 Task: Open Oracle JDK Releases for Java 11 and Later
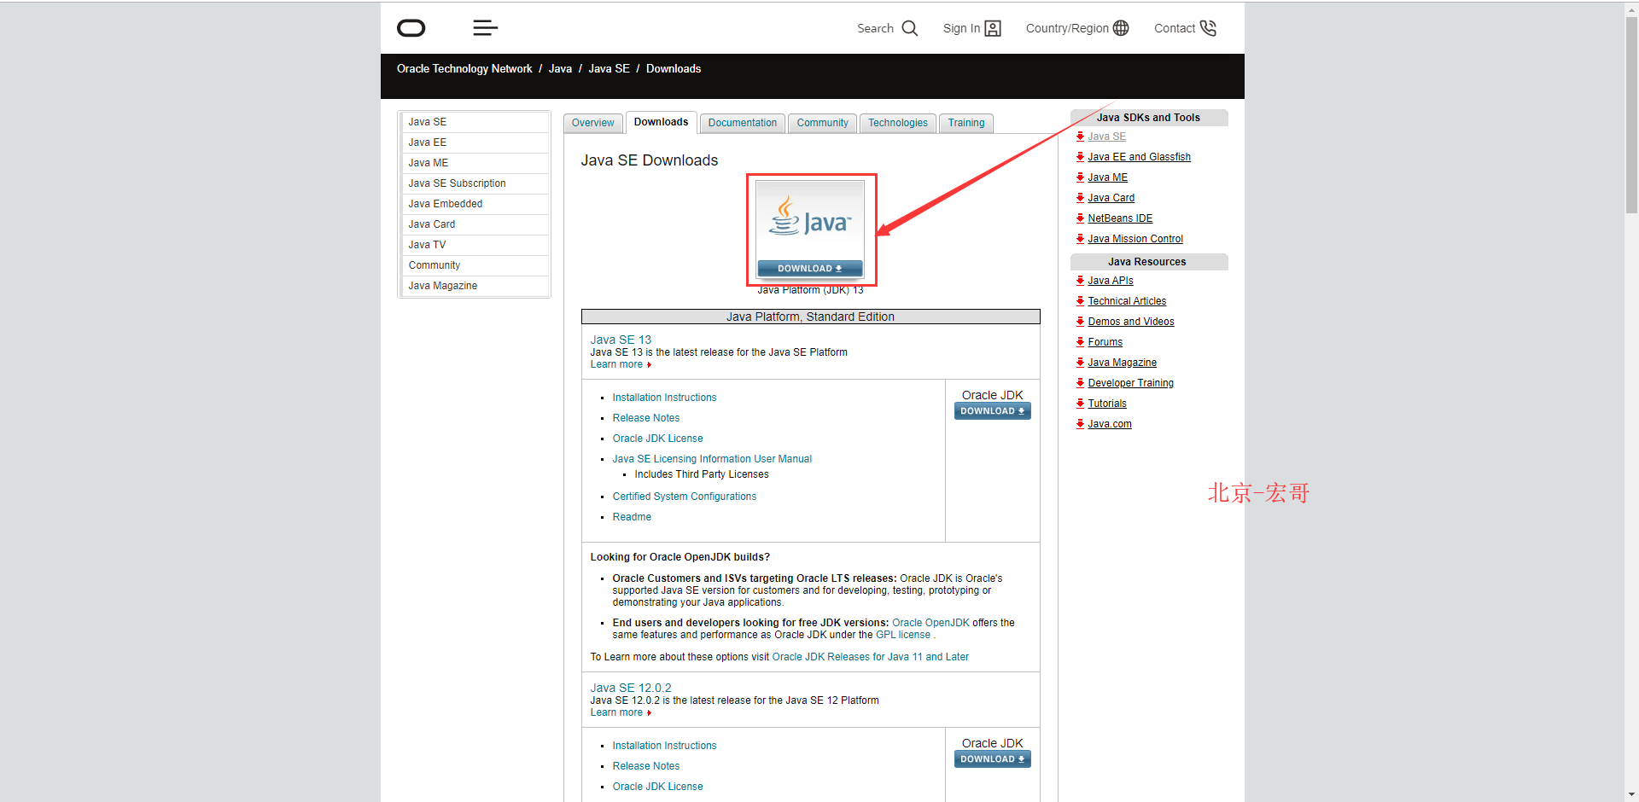(x=871, y=657)
